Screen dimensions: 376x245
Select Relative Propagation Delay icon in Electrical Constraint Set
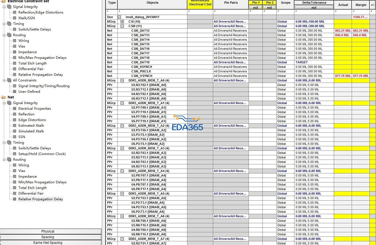[15, 75]
